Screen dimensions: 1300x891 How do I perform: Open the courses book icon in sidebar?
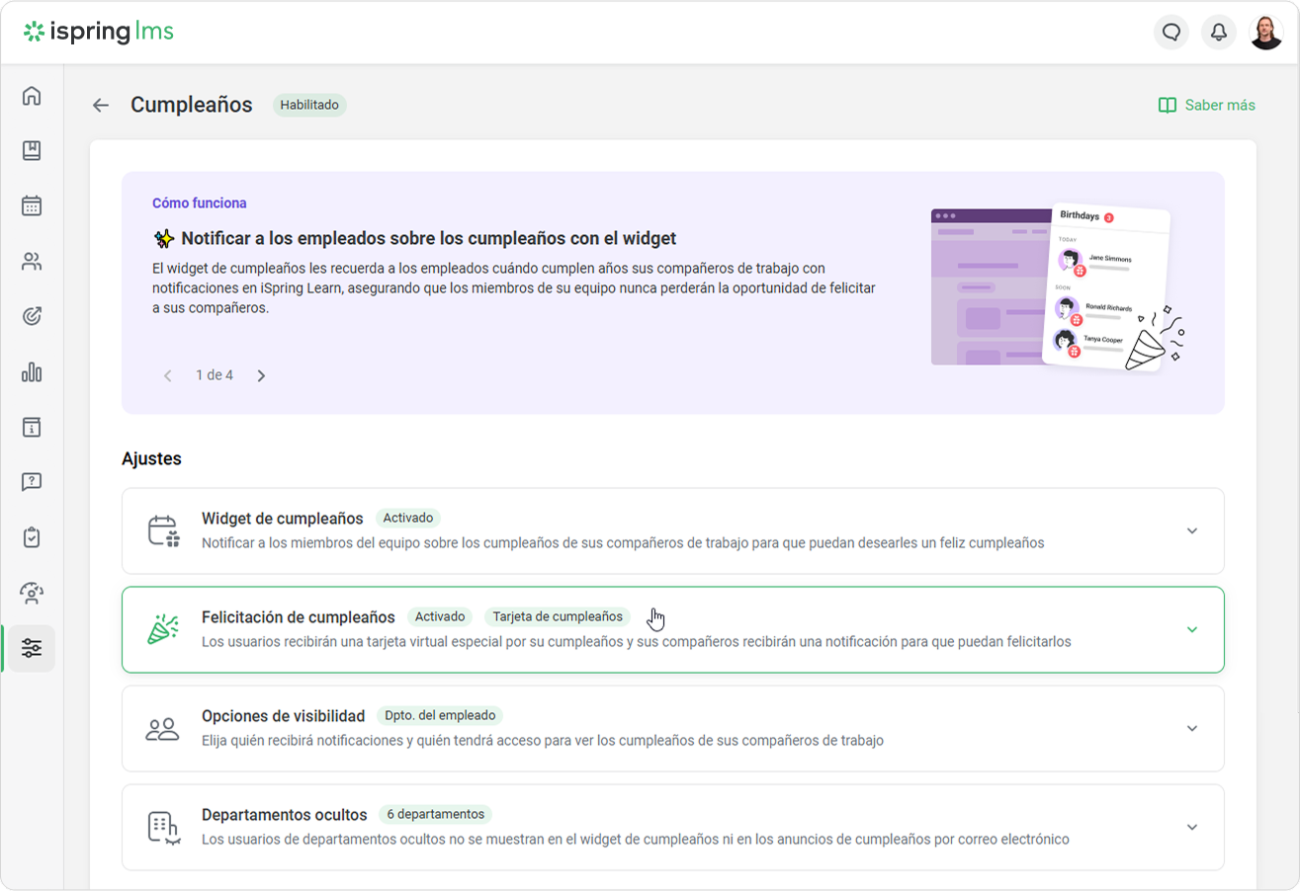coord(32,151)
